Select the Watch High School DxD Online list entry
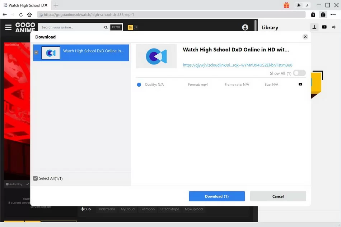Screen dimensions: 341x227 [x=81, y=53]
